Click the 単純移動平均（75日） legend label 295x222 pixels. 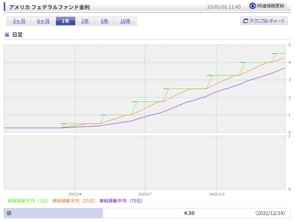[x=121, y=201]
